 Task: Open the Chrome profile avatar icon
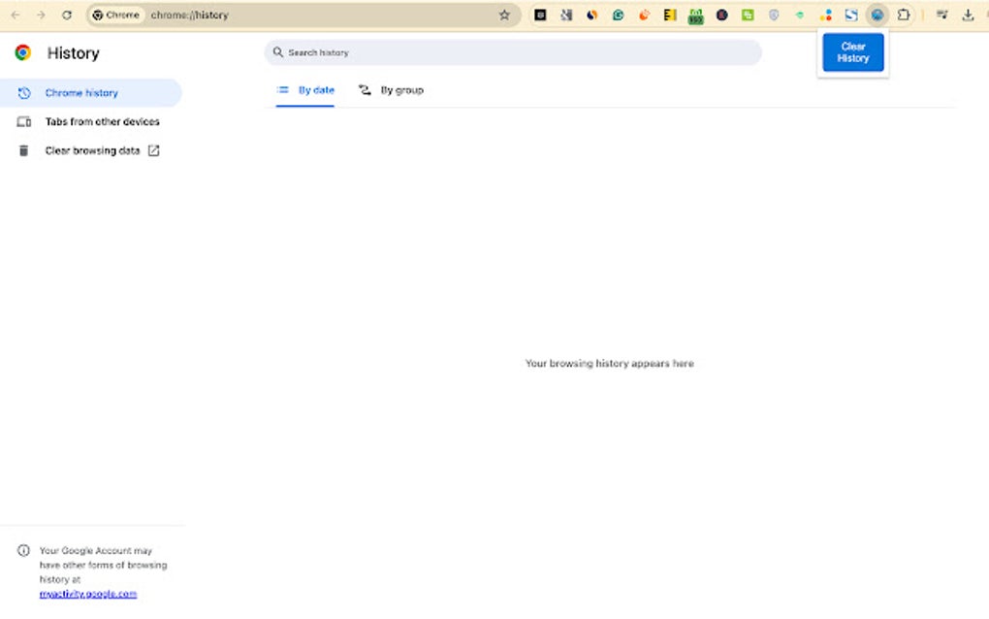pyautogui.click(x=877, y=15)
